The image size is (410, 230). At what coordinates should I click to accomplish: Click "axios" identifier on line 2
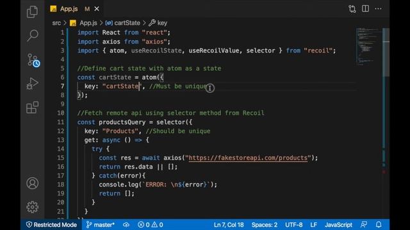[x=111, y=42]
